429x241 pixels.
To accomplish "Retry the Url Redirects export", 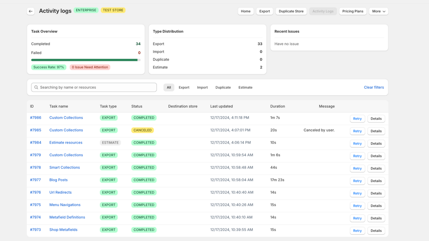I will click(357, 193).
